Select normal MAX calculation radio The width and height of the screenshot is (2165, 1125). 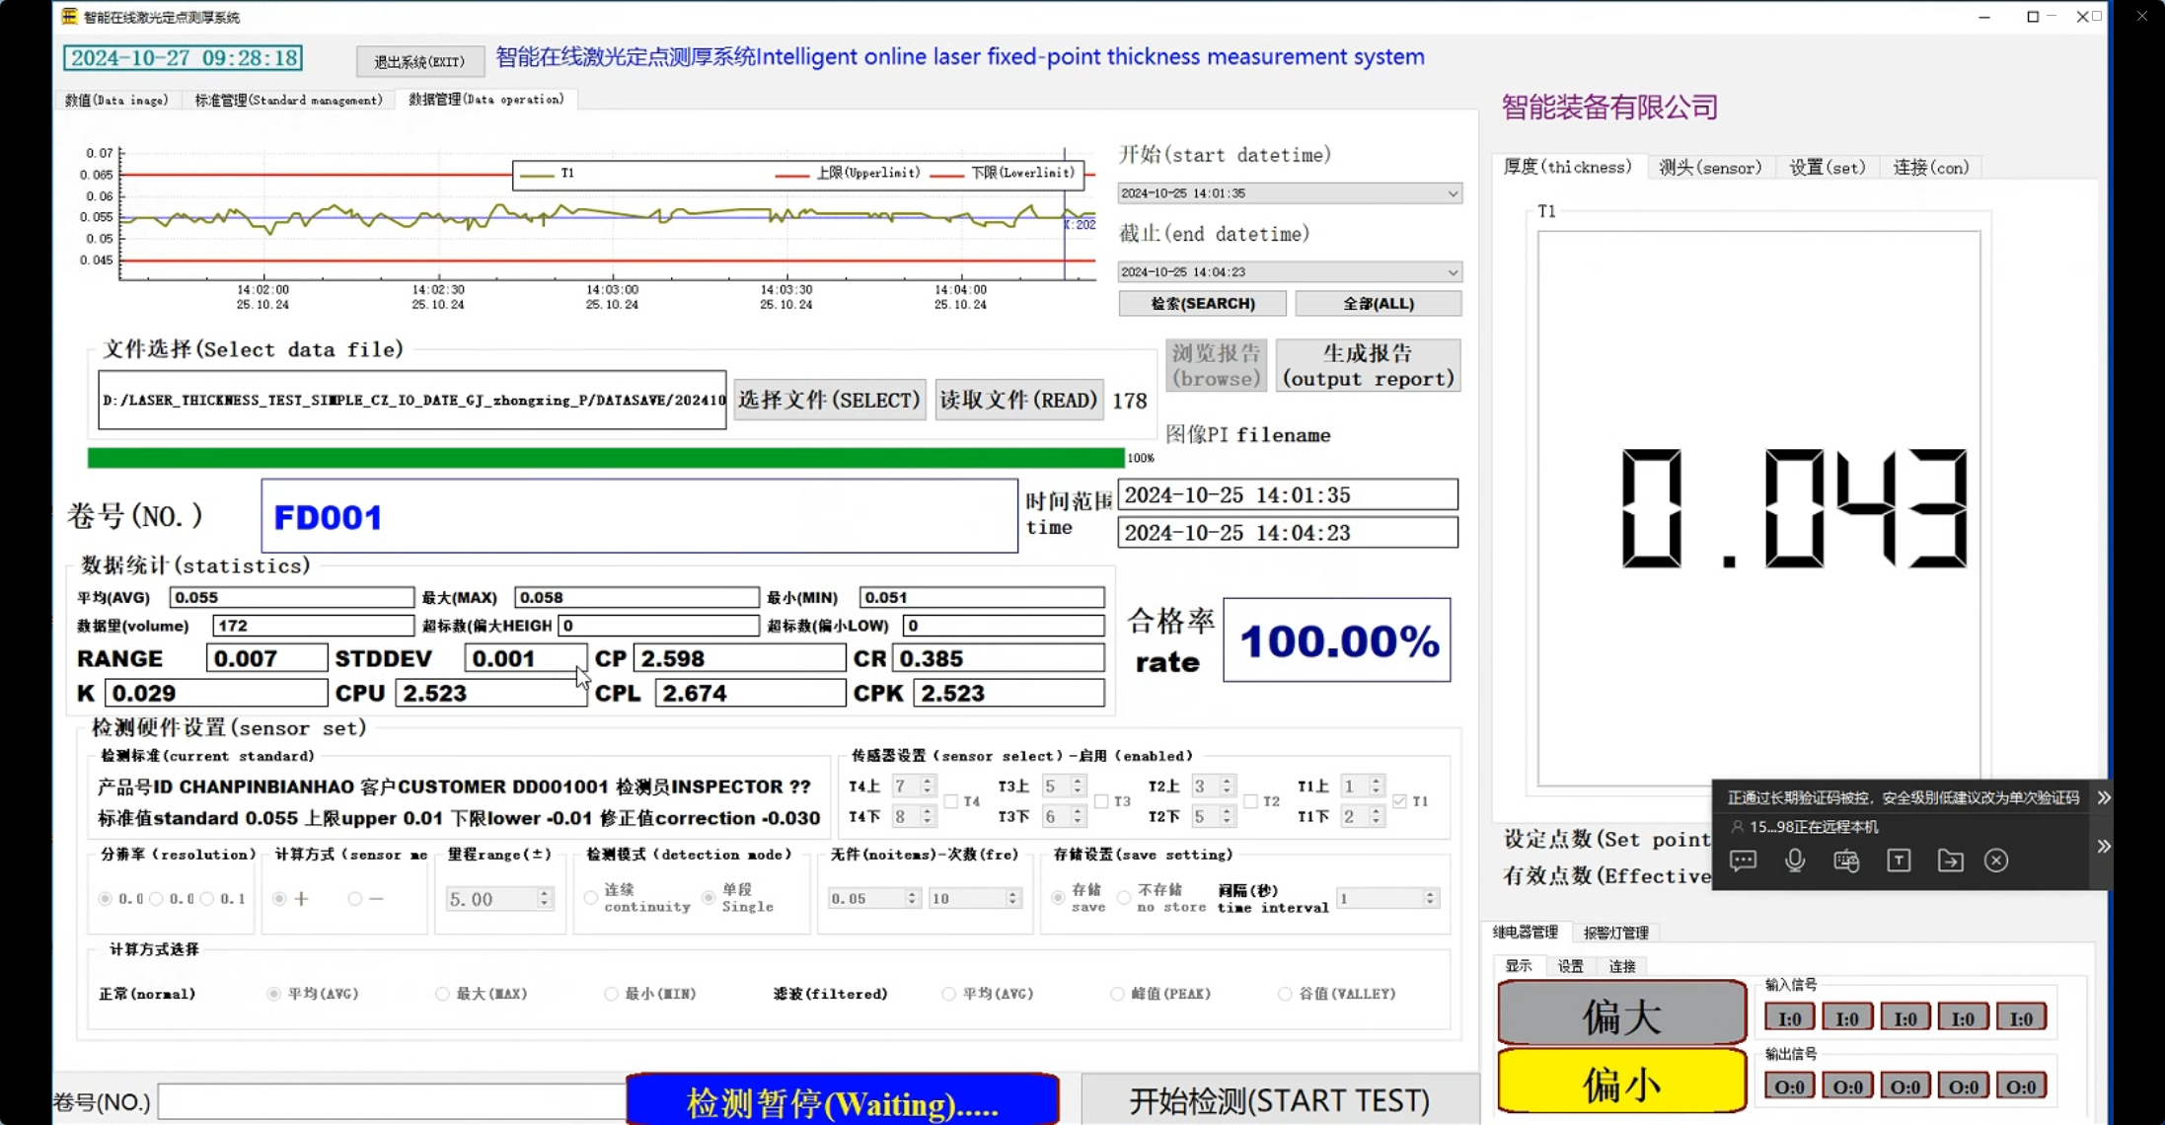coord(442,994)
